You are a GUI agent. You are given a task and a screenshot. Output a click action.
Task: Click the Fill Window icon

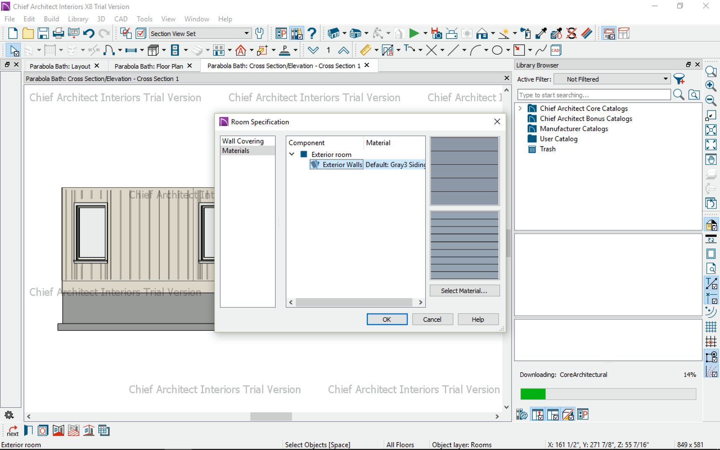coord(711,144)
